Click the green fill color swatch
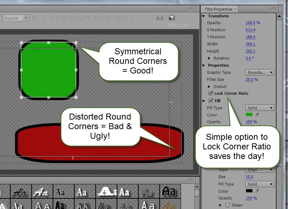The width and height of the screenshot is (288, 209). point(249,115)
